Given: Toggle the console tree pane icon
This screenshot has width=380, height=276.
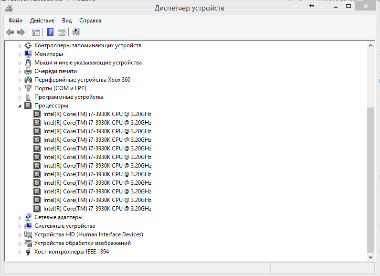Looking at the screenshot, I should tap(36, 32).
